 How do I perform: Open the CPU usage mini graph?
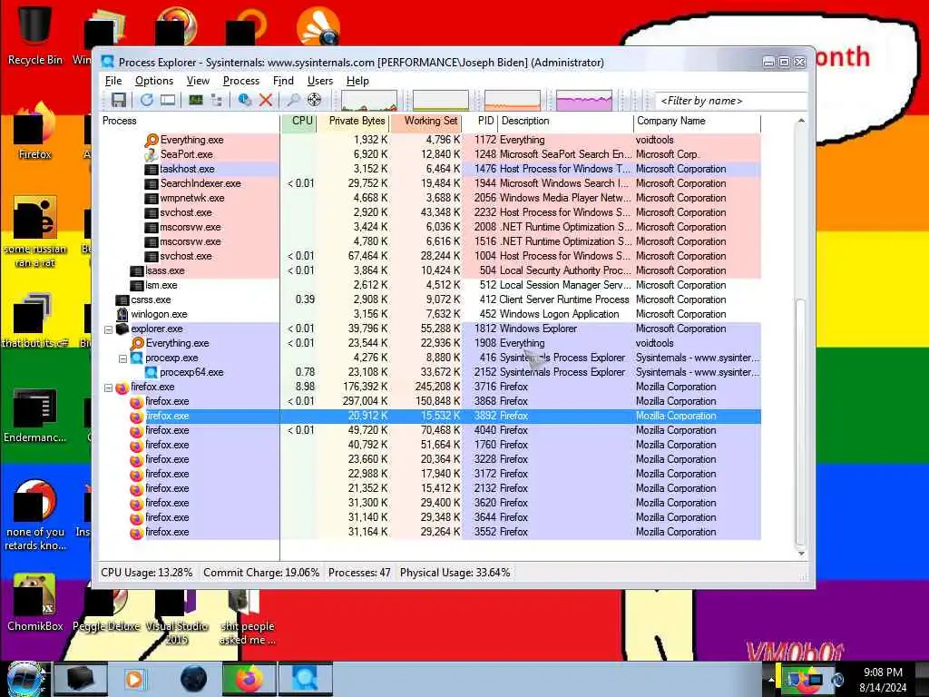369,101
